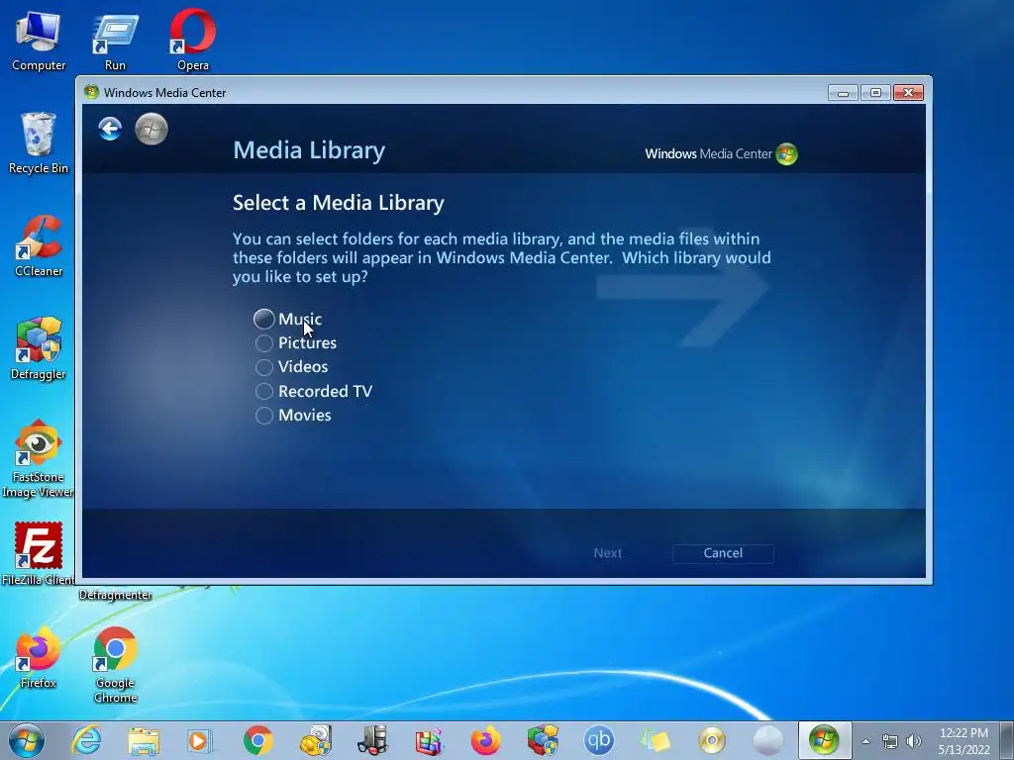This screenshot has height=760, width=1014.
Task: Minimize the Windows Media Center window
Action: (843, 93)
